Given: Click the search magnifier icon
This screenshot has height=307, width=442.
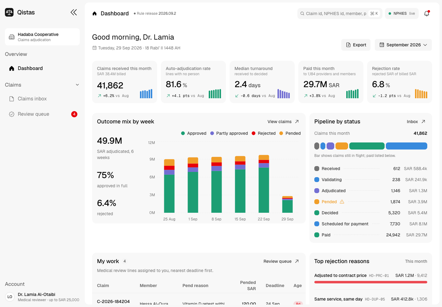Looking at the screenshot, I should point(302,14).
